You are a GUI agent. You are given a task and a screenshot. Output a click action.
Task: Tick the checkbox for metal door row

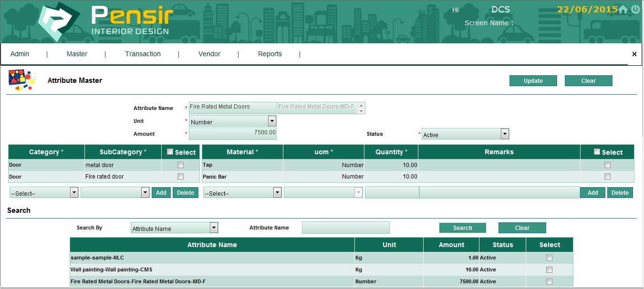(x=180, y=165)
